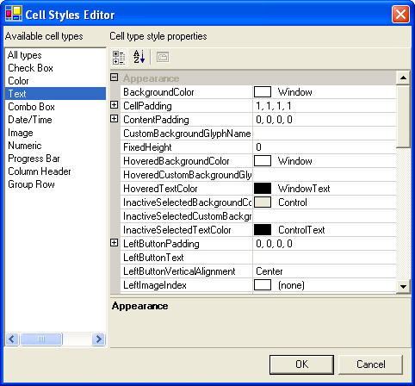Select the Check Box cell type
The image size is (415, 386).
(55, 68)
